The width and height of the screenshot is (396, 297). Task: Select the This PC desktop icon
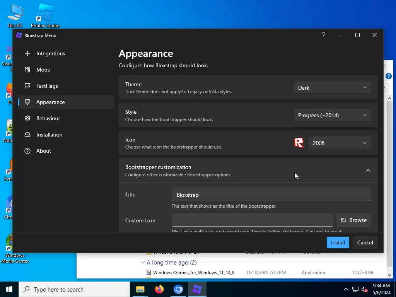pyautogui.click(x=15, y=16)
